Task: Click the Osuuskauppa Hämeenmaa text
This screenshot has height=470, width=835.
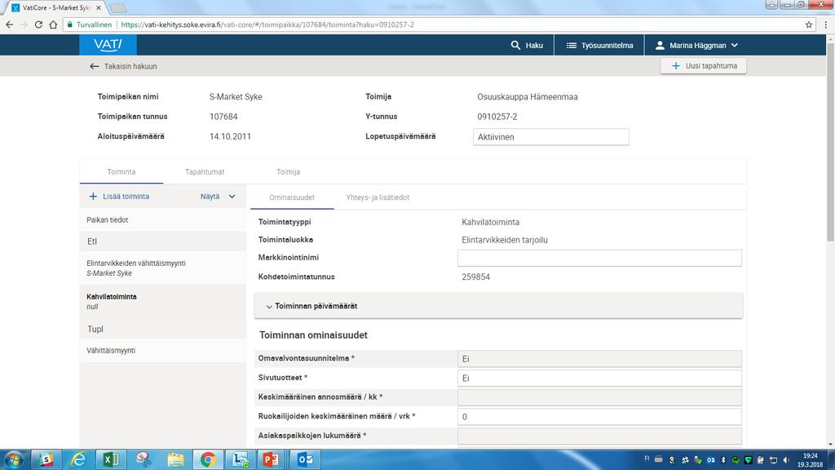Action: [528, 97]
